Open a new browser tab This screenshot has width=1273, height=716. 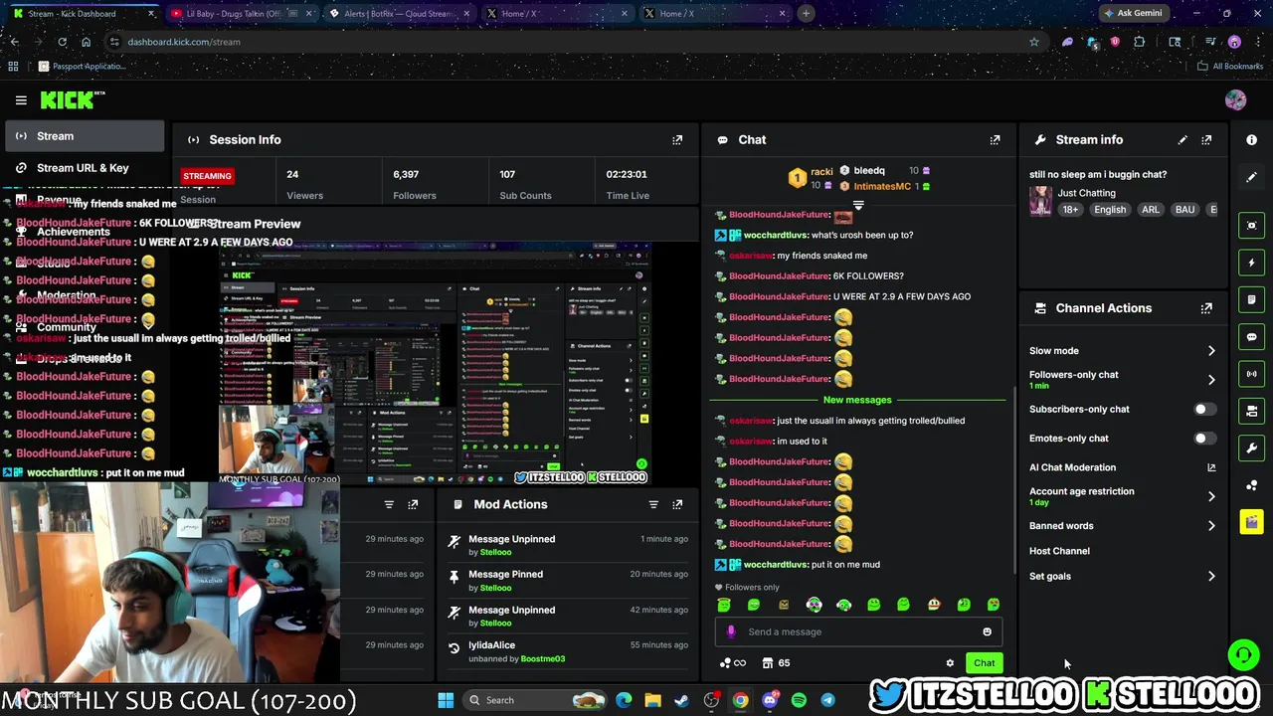(x=806, y=14)
